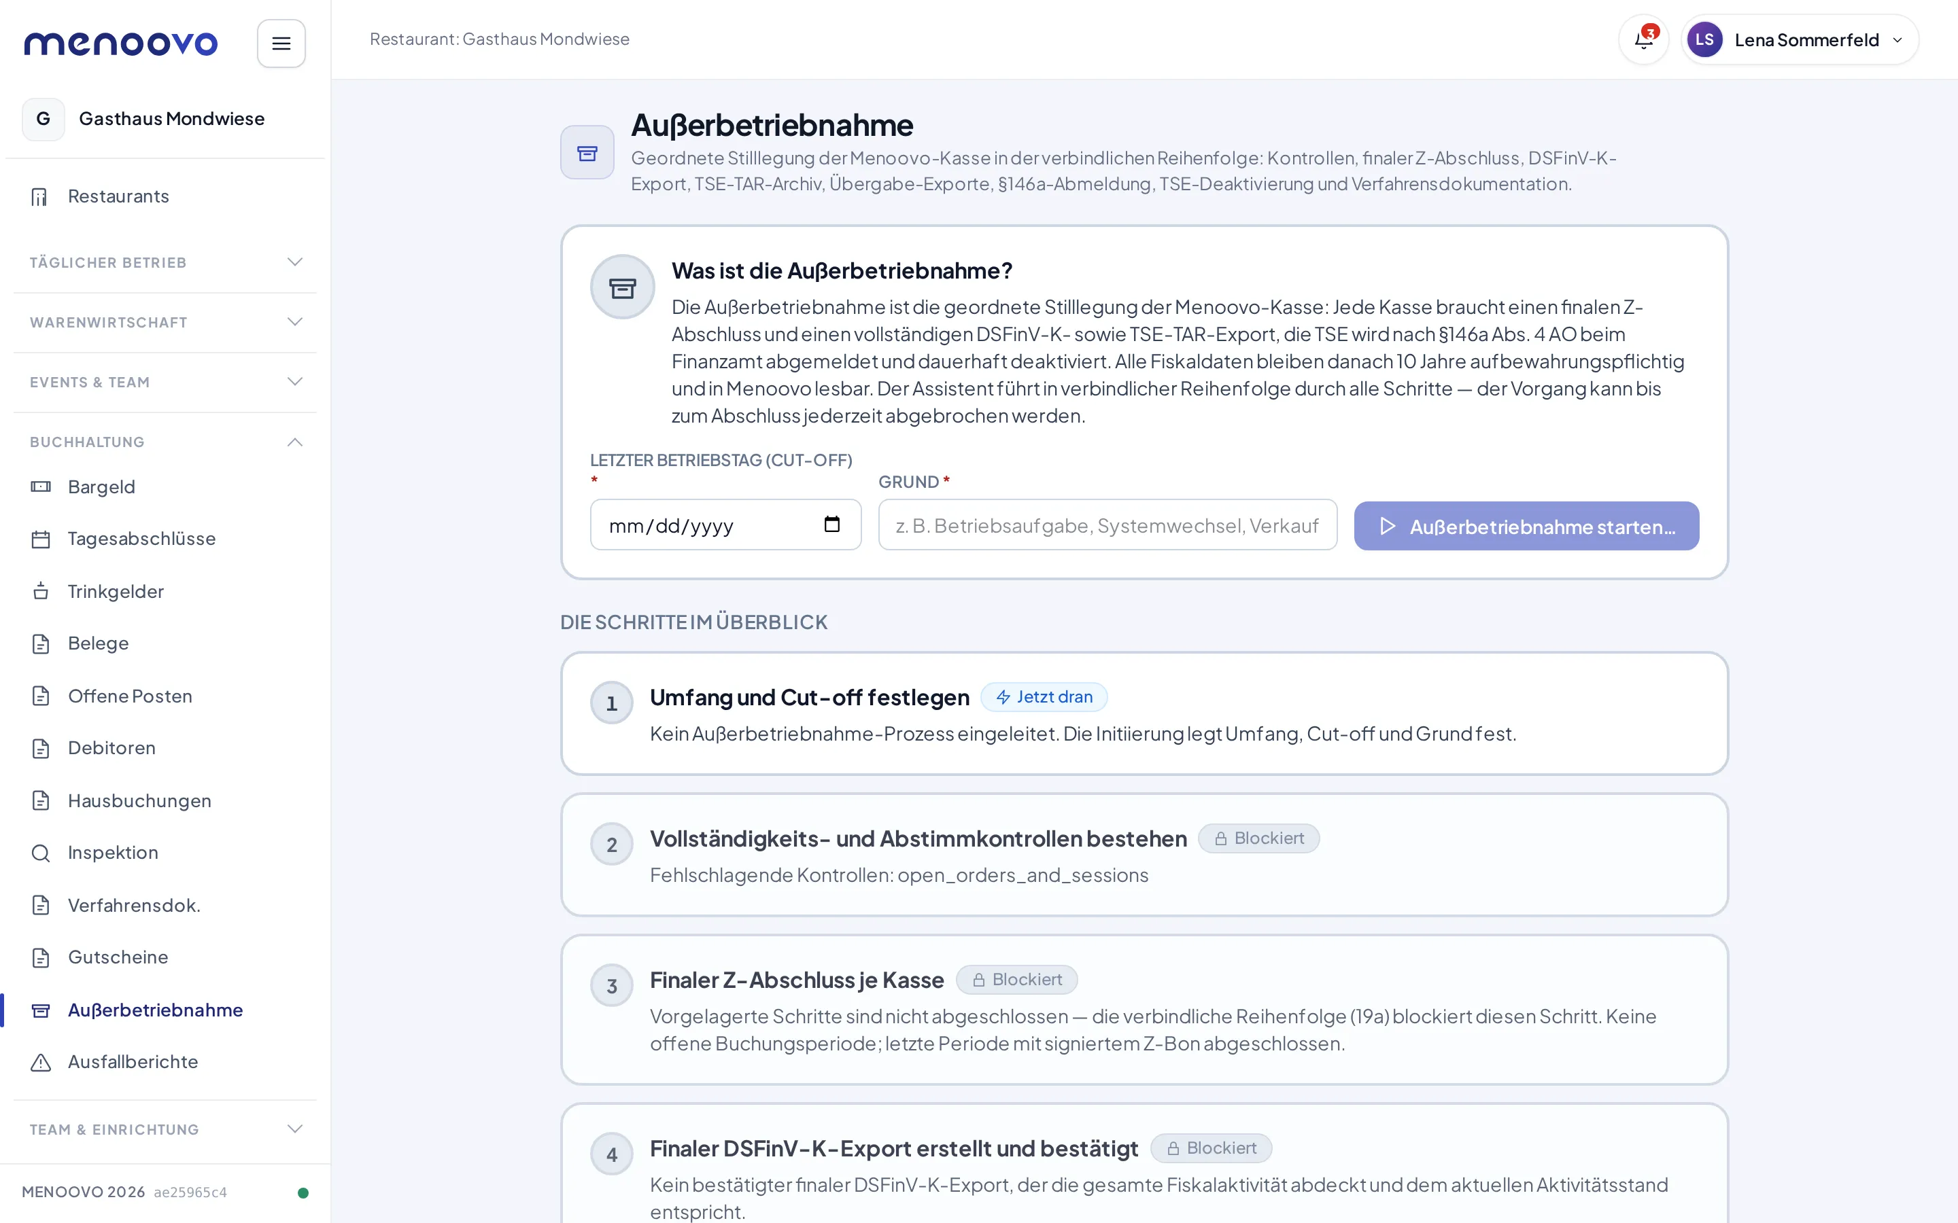Collapse the Buchhaltung section
The image size is (1958, 1223).
[x=165, y=442]
